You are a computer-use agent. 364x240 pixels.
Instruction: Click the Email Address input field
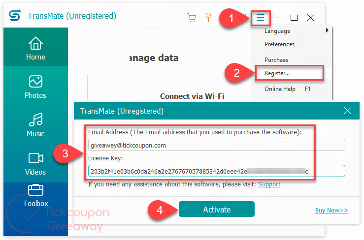click(216, 145)
